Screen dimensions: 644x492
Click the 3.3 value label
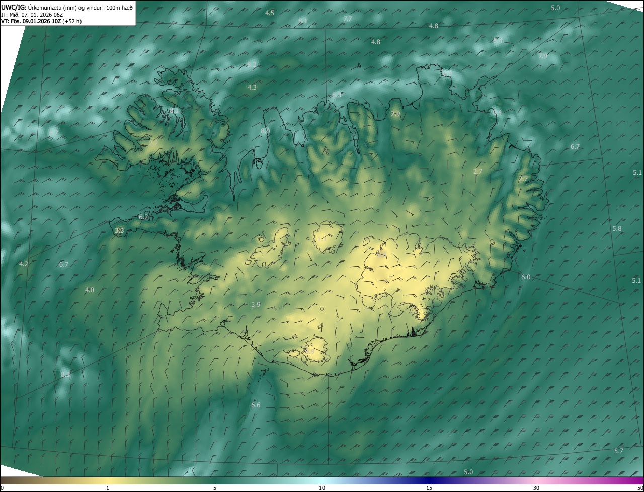(119, 230)
